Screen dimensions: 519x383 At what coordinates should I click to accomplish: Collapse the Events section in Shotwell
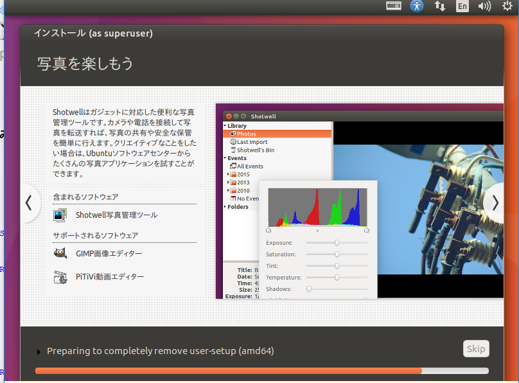tap(225, 158)
